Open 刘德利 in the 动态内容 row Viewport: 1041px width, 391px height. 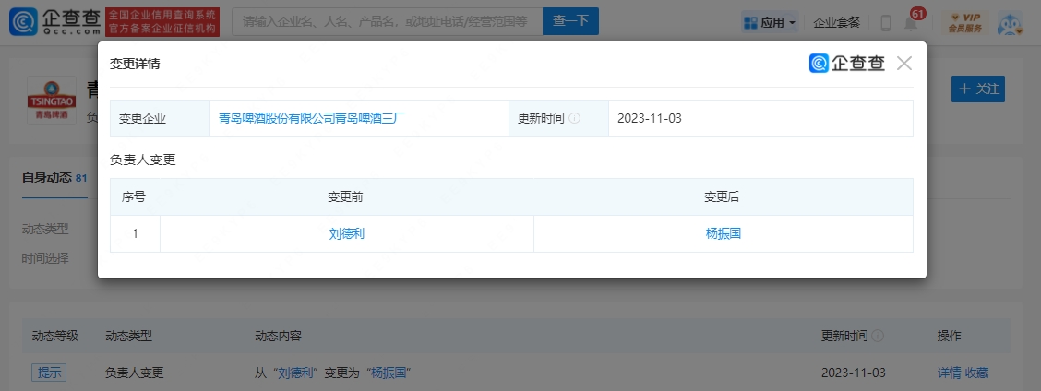coord(296,373)
